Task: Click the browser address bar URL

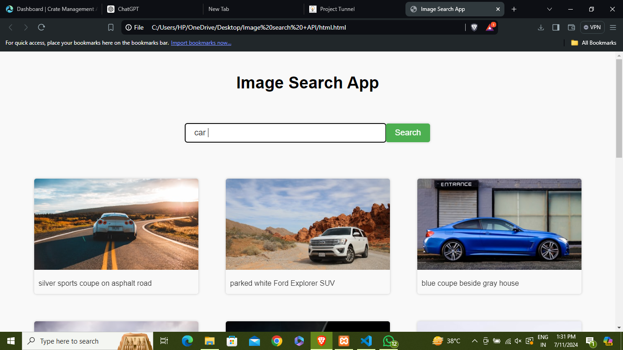Action: [x=249, y=27]
